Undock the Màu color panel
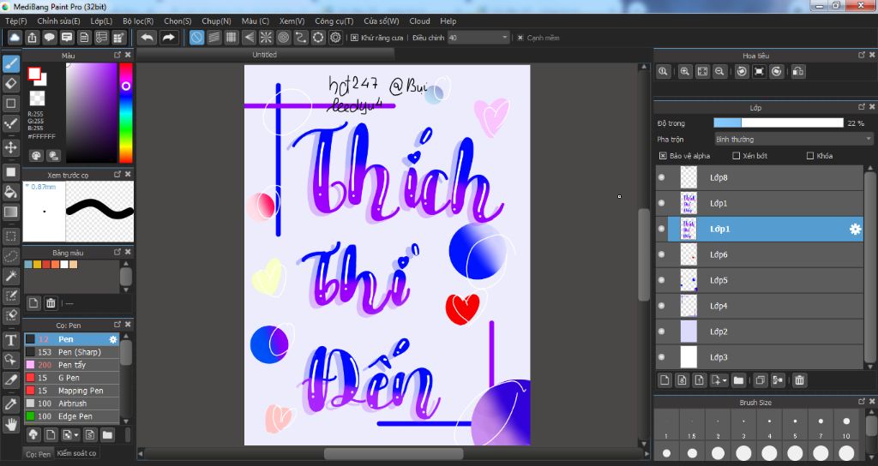 pyautogui.click(x=117, y=55)
